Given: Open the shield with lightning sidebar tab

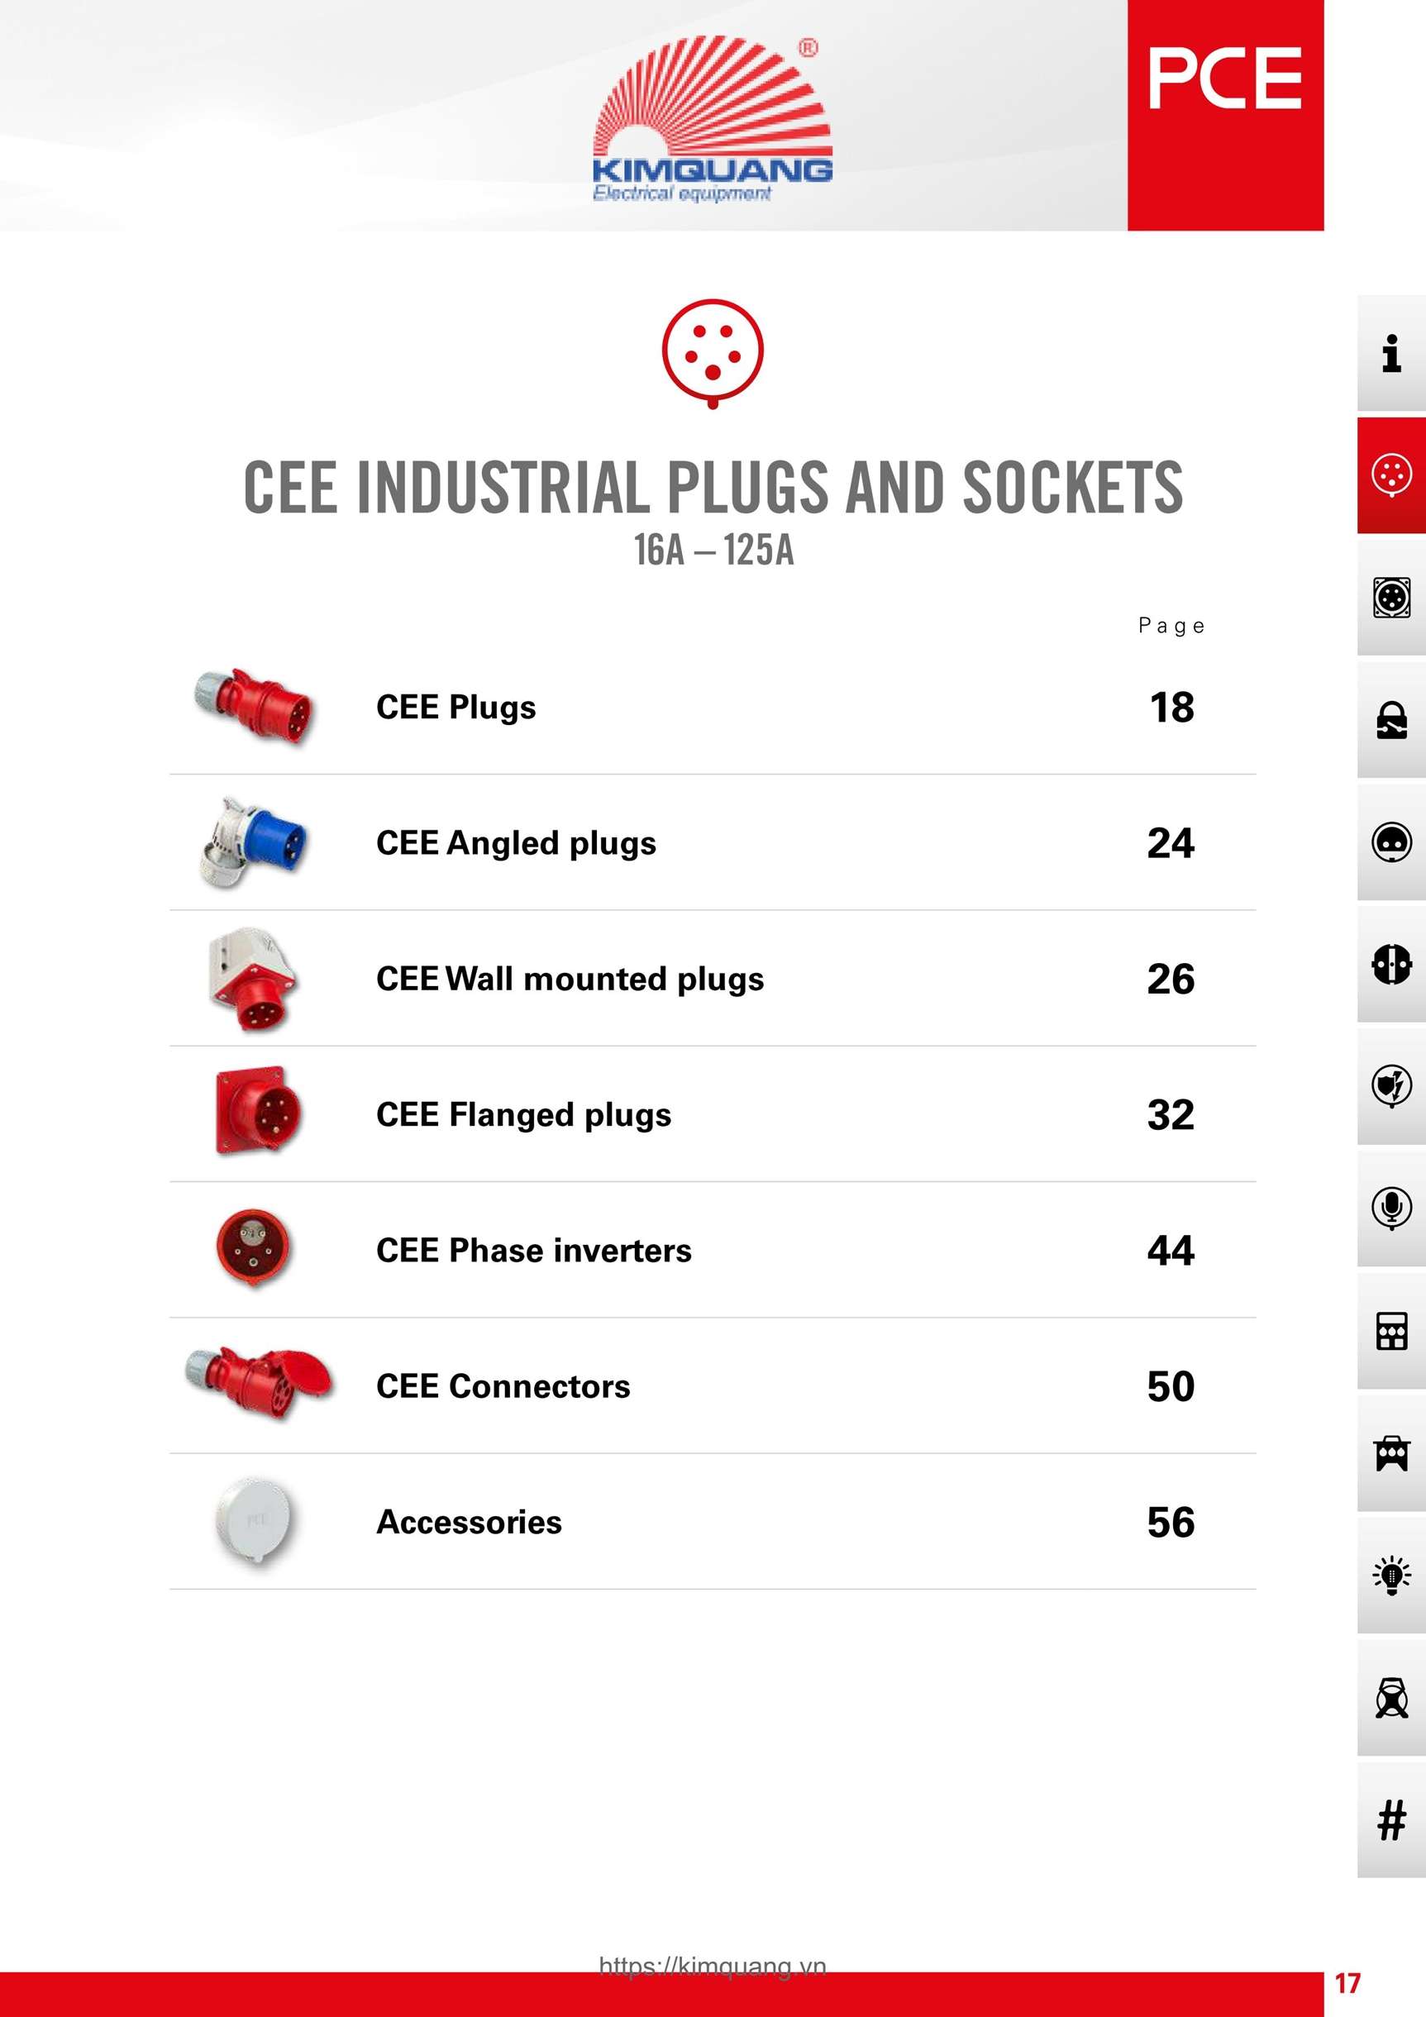Looking at the screenshot, I should click(1390, 1086).
